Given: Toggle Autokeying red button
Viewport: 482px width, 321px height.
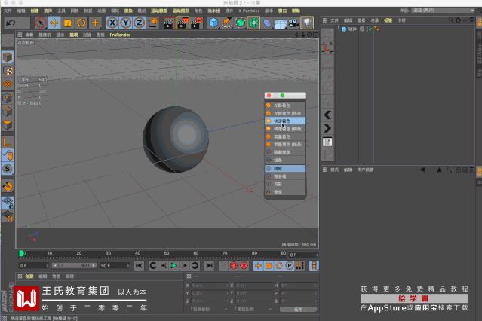Looking at the screenshot, I should [x=244, y=266].
